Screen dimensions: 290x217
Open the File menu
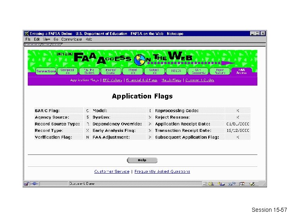[x=28, y=39]
